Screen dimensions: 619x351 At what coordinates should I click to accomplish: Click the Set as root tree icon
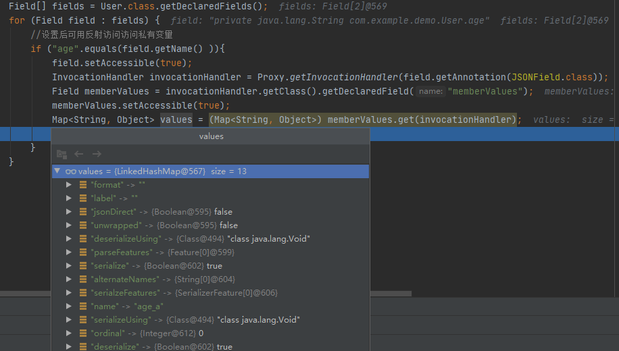[61, 154]
